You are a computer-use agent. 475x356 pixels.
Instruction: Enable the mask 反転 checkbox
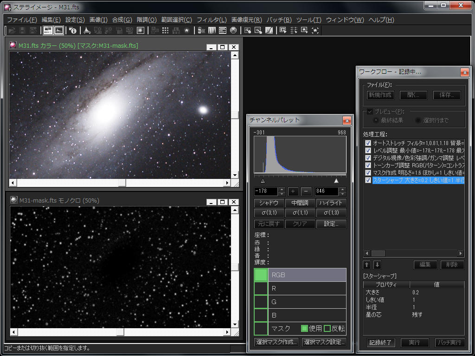click(327, 328)
